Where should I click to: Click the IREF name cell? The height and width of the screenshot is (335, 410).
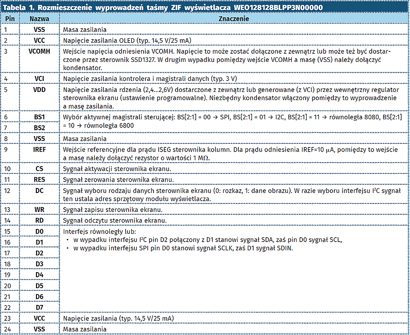pyautogui.click(x=39, y=149)
